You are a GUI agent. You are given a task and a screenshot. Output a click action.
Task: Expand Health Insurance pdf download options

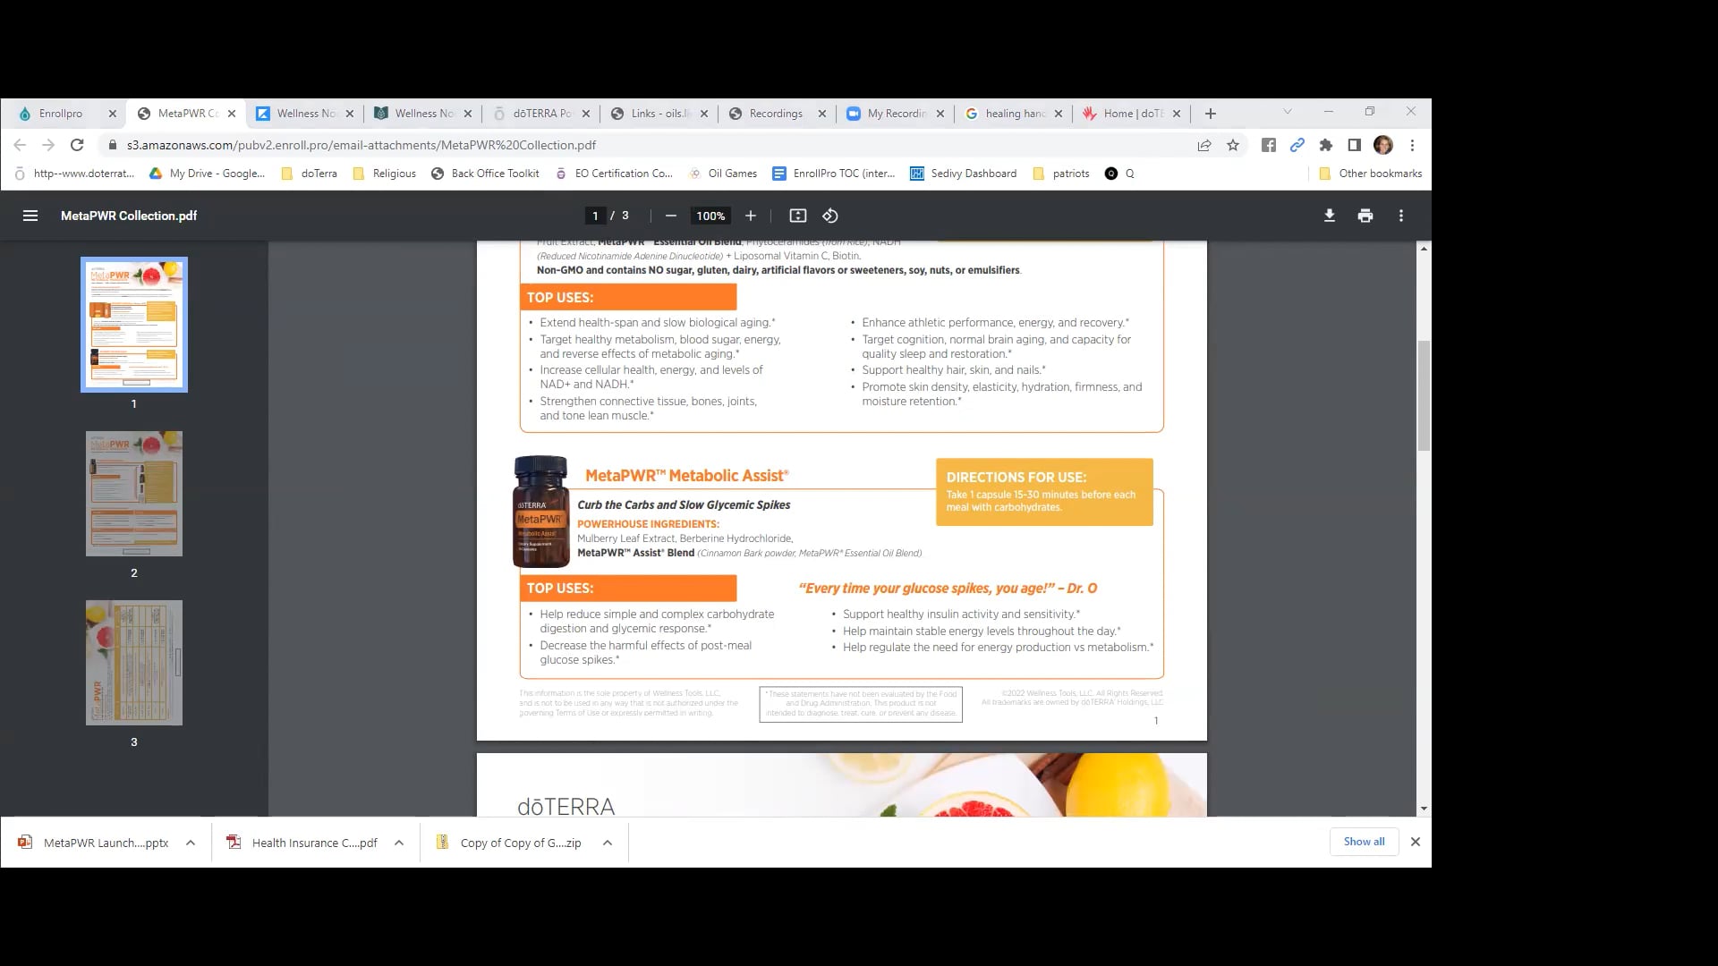coord(399,843)
